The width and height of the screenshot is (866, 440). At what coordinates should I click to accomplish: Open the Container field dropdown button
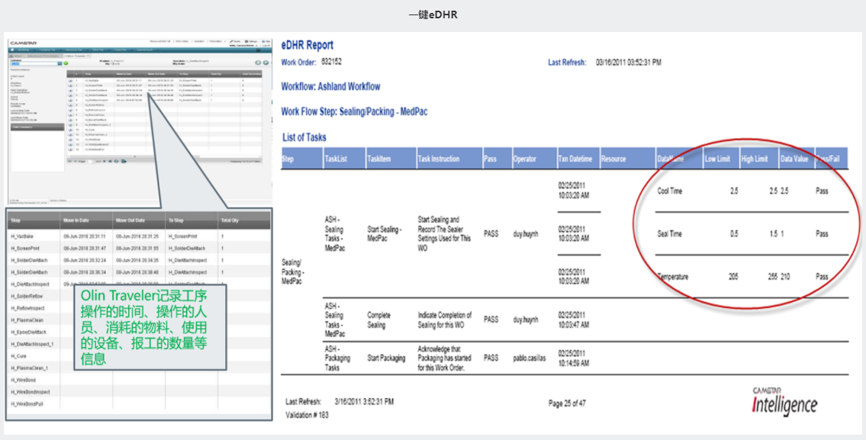pos(60,63)
